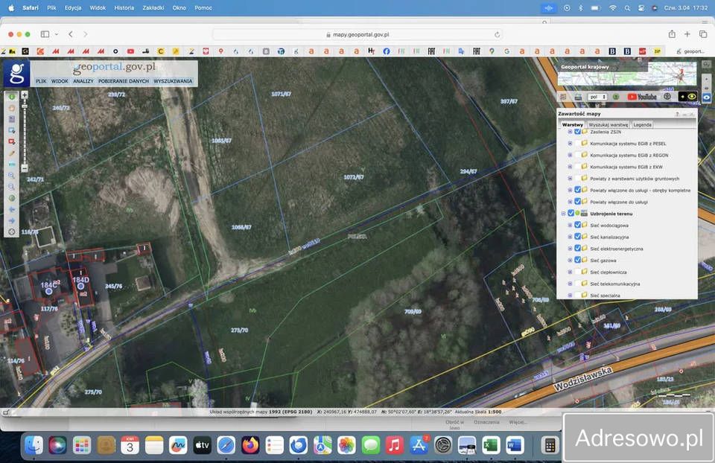Uncheck the Sieć wodociągowa layer

click(577, 225)
